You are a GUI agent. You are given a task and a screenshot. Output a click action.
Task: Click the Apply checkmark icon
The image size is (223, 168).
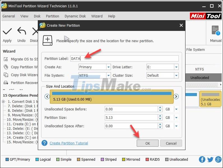click(7, 31)
